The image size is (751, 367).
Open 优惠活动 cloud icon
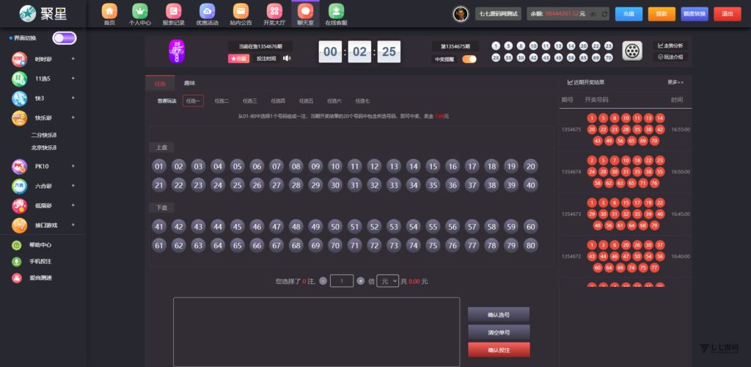tap(207, 12)
